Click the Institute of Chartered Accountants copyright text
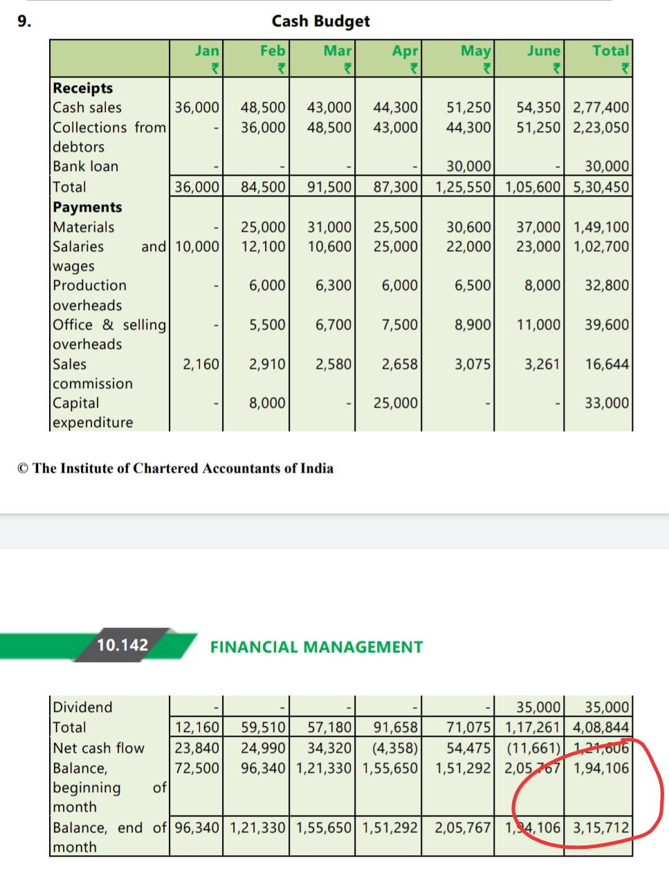 point(176,468)
